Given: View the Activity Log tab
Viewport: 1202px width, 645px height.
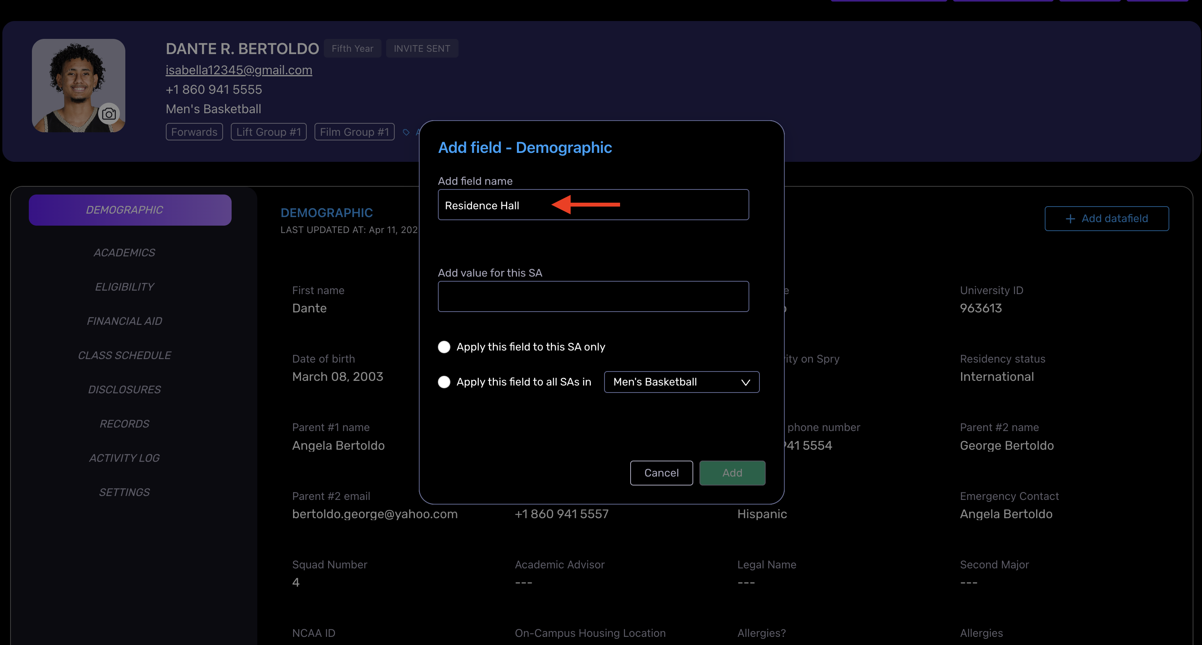Looking at the screenshot, I should point(124,458).
